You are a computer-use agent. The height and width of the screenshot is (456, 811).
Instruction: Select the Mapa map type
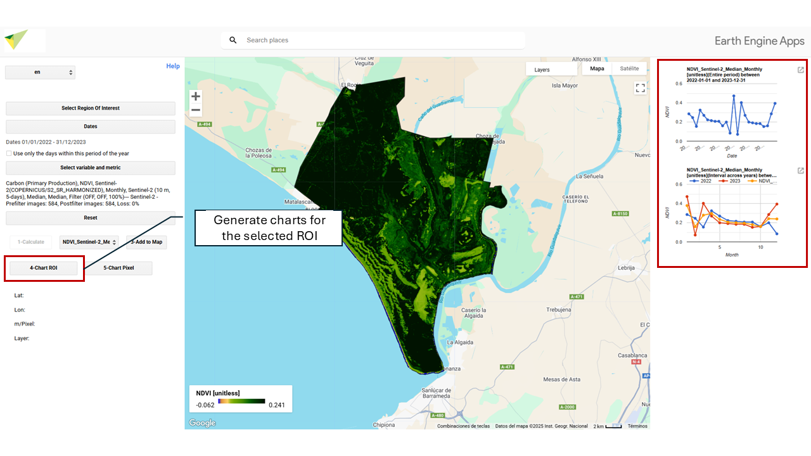597,68
